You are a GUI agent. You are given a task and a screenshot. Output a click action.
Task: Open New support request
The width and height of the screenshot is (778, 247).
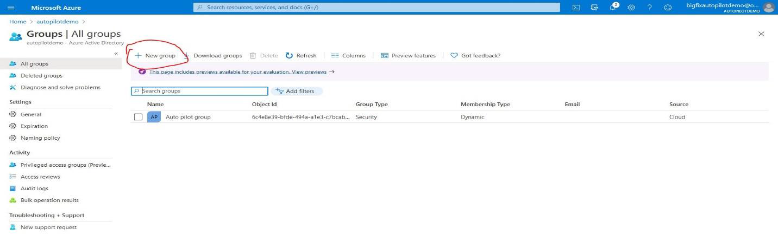click(x=48, y=227)
